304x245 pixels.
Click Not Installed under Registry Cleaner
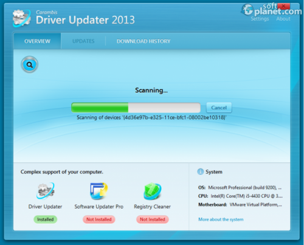click(x=153, y=219)
